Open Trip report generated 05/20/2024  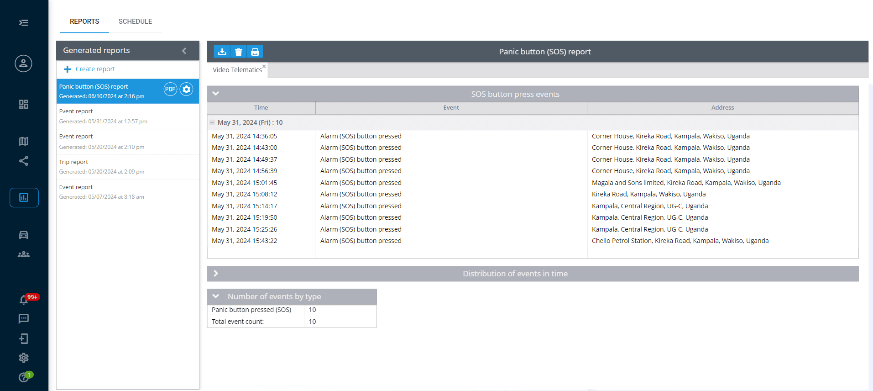click(128, 167)
